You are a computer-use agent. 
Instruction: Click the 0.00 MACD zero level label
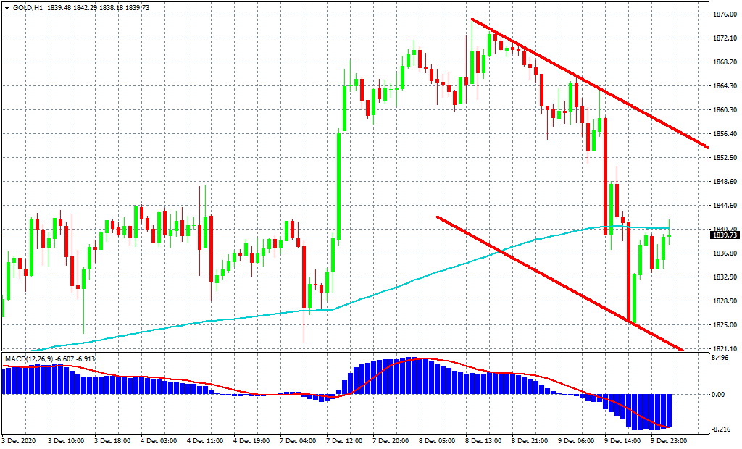719,395
